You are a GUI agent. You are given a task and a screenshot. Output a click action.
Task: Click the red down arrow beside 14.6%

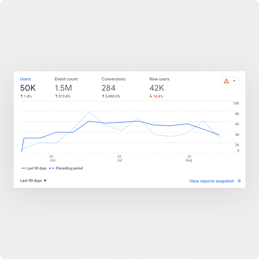(151, 96)
